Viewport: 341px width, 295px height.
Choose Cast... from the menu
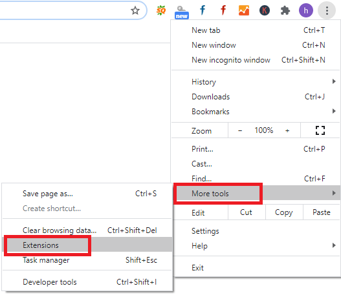(x=256, y=164)
